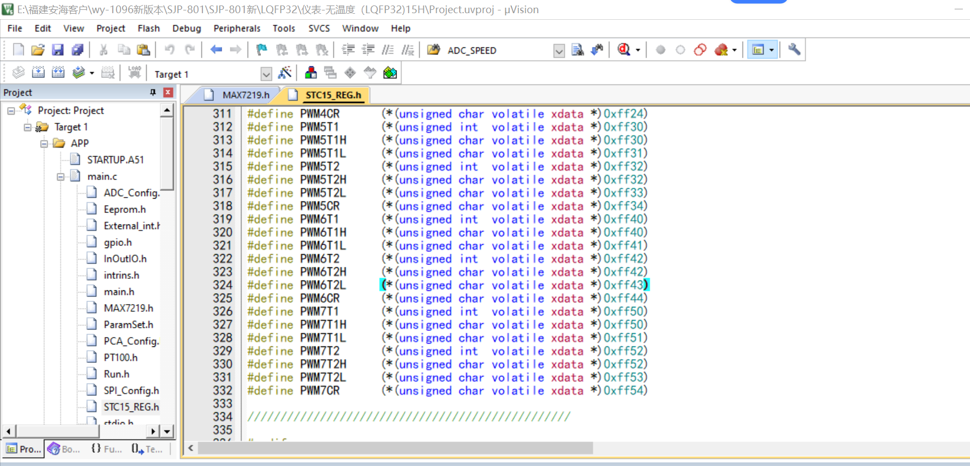970x466 pixels.
Task: Open a file with the folder icon
Action: pyautogui.click(x=38, y=50)
